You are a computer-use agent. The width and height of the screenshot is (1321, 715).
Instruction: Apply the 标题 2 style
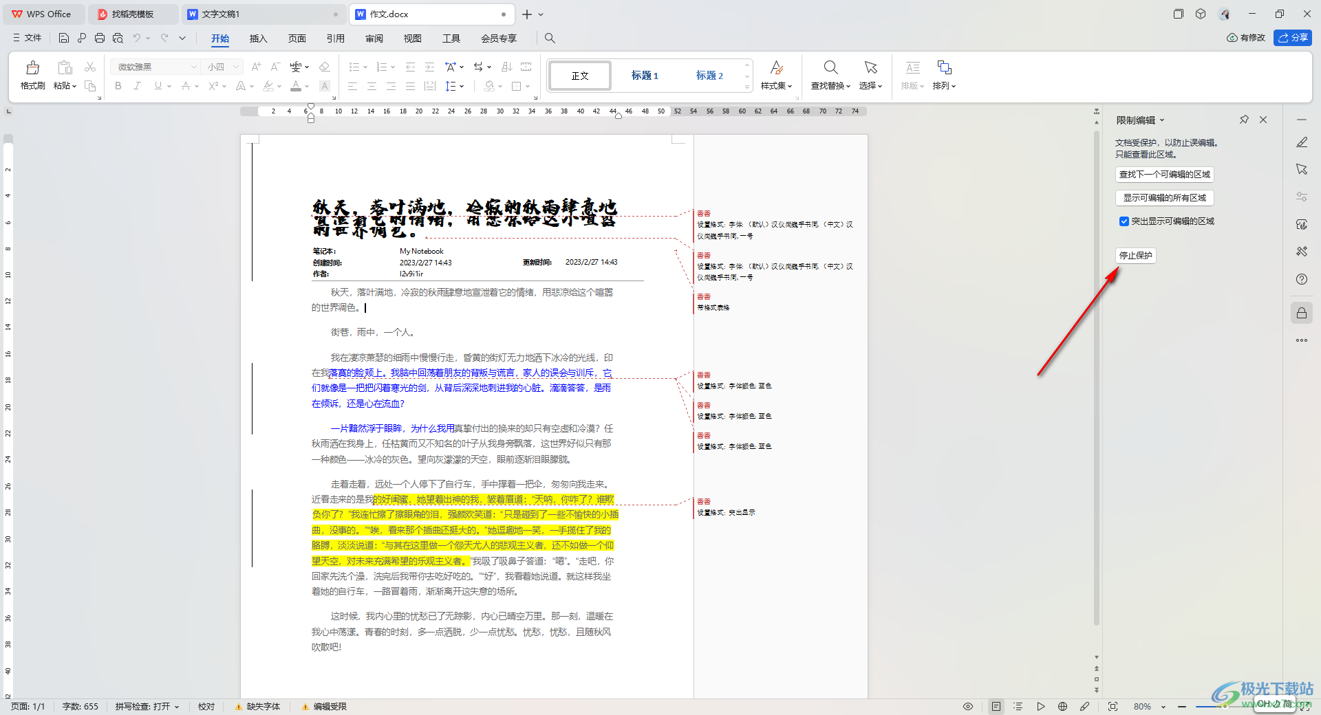coord(709,76)
